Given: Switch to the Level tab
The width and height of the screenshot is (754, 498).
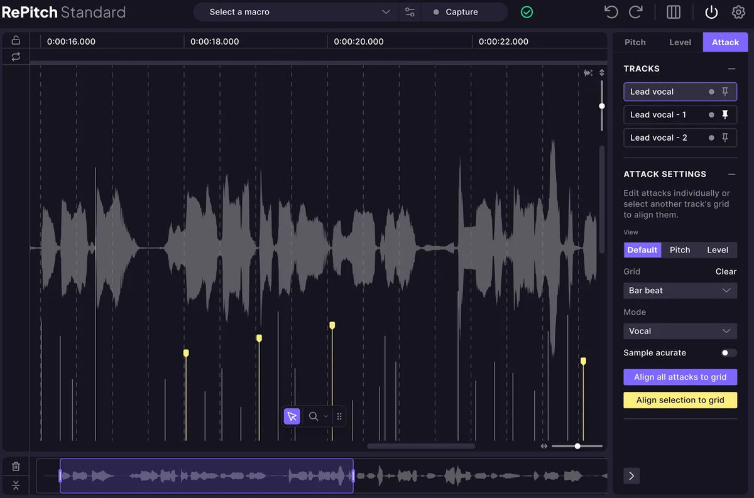Looking at the screenshot, I should [x=680, y=42].
